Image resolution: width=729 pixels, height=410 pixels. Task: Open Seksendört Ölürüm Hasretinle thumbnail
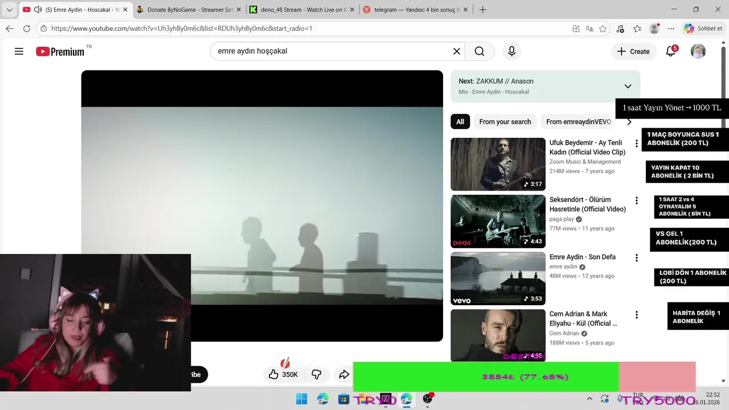point(498,222)
